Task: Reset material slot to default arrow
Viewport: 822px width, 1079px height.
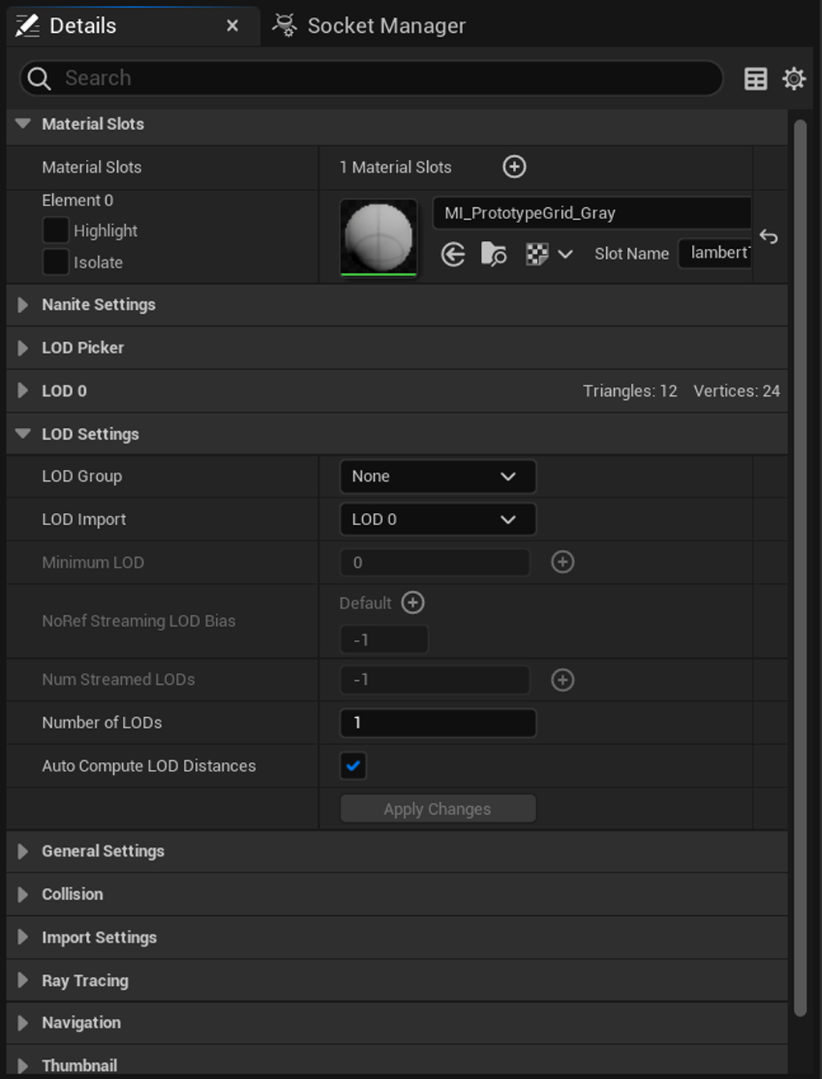Action: [x=768, y=236]
